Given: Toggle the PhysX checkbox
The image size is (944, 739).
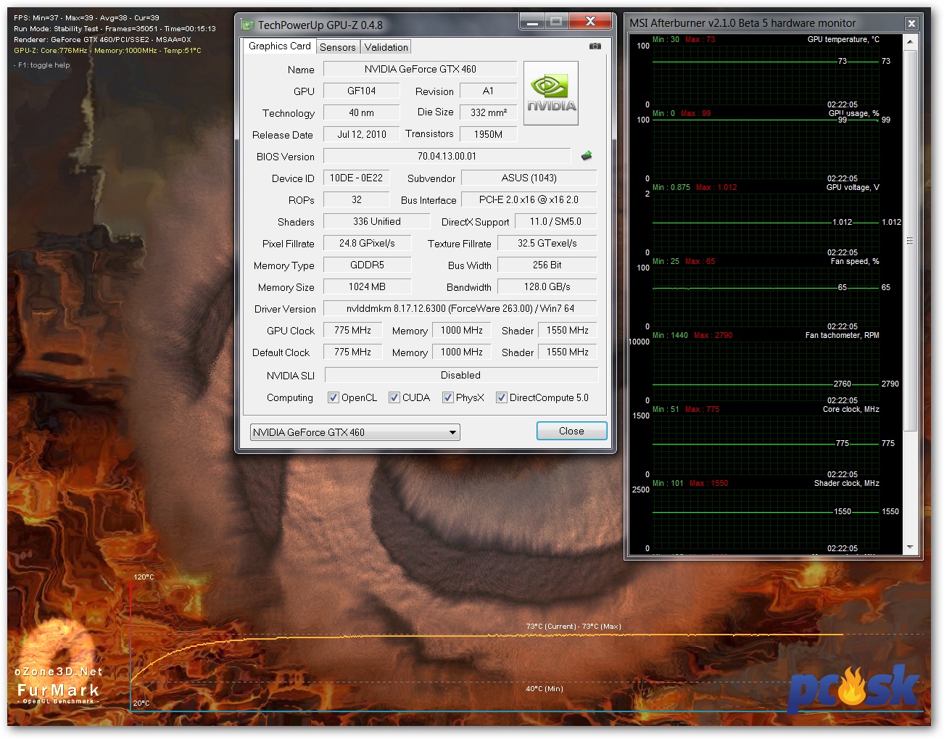Looking at the screenshot, I should tap(448, 397).
